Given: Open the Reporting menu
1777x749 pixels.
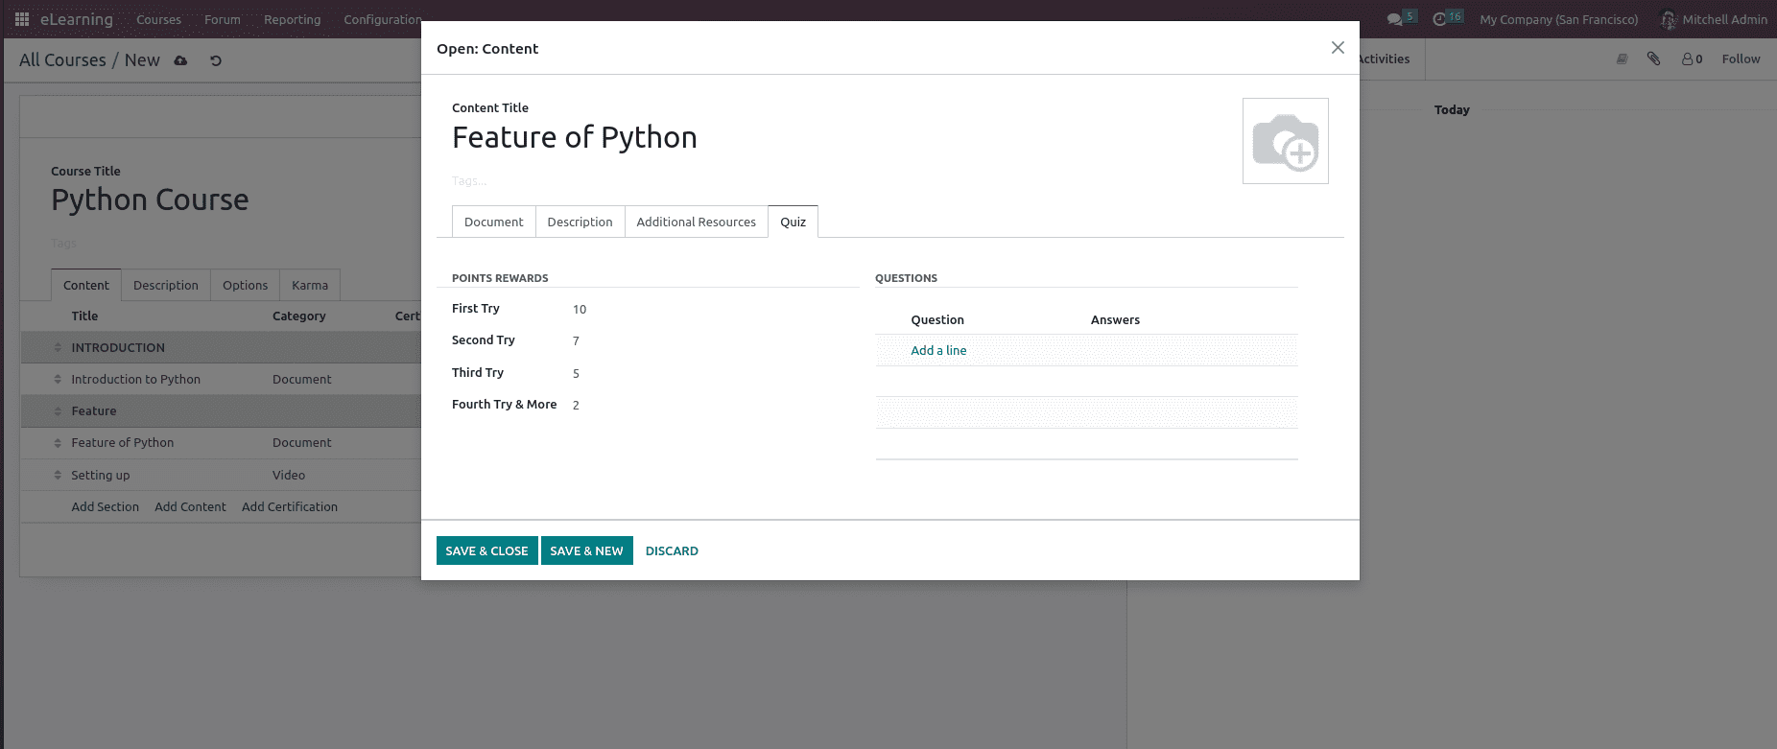Looking at the screenshot, I should (x=293, y=19).
